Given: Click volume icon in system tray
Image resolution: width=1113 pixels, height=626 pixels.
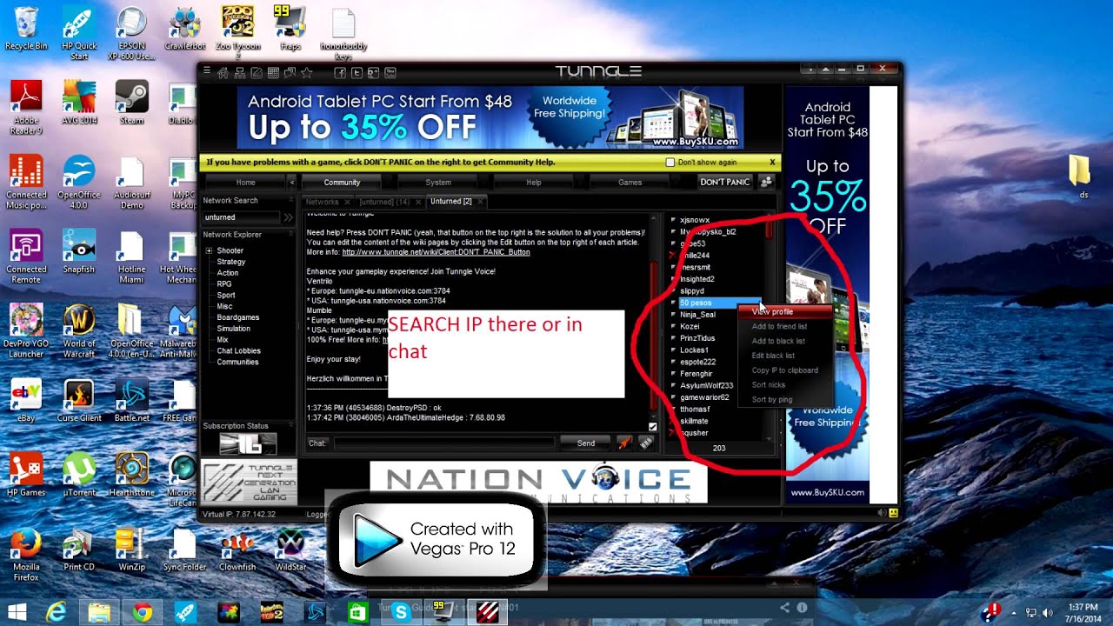Looking at the screenshot, I should (1047, 612).
